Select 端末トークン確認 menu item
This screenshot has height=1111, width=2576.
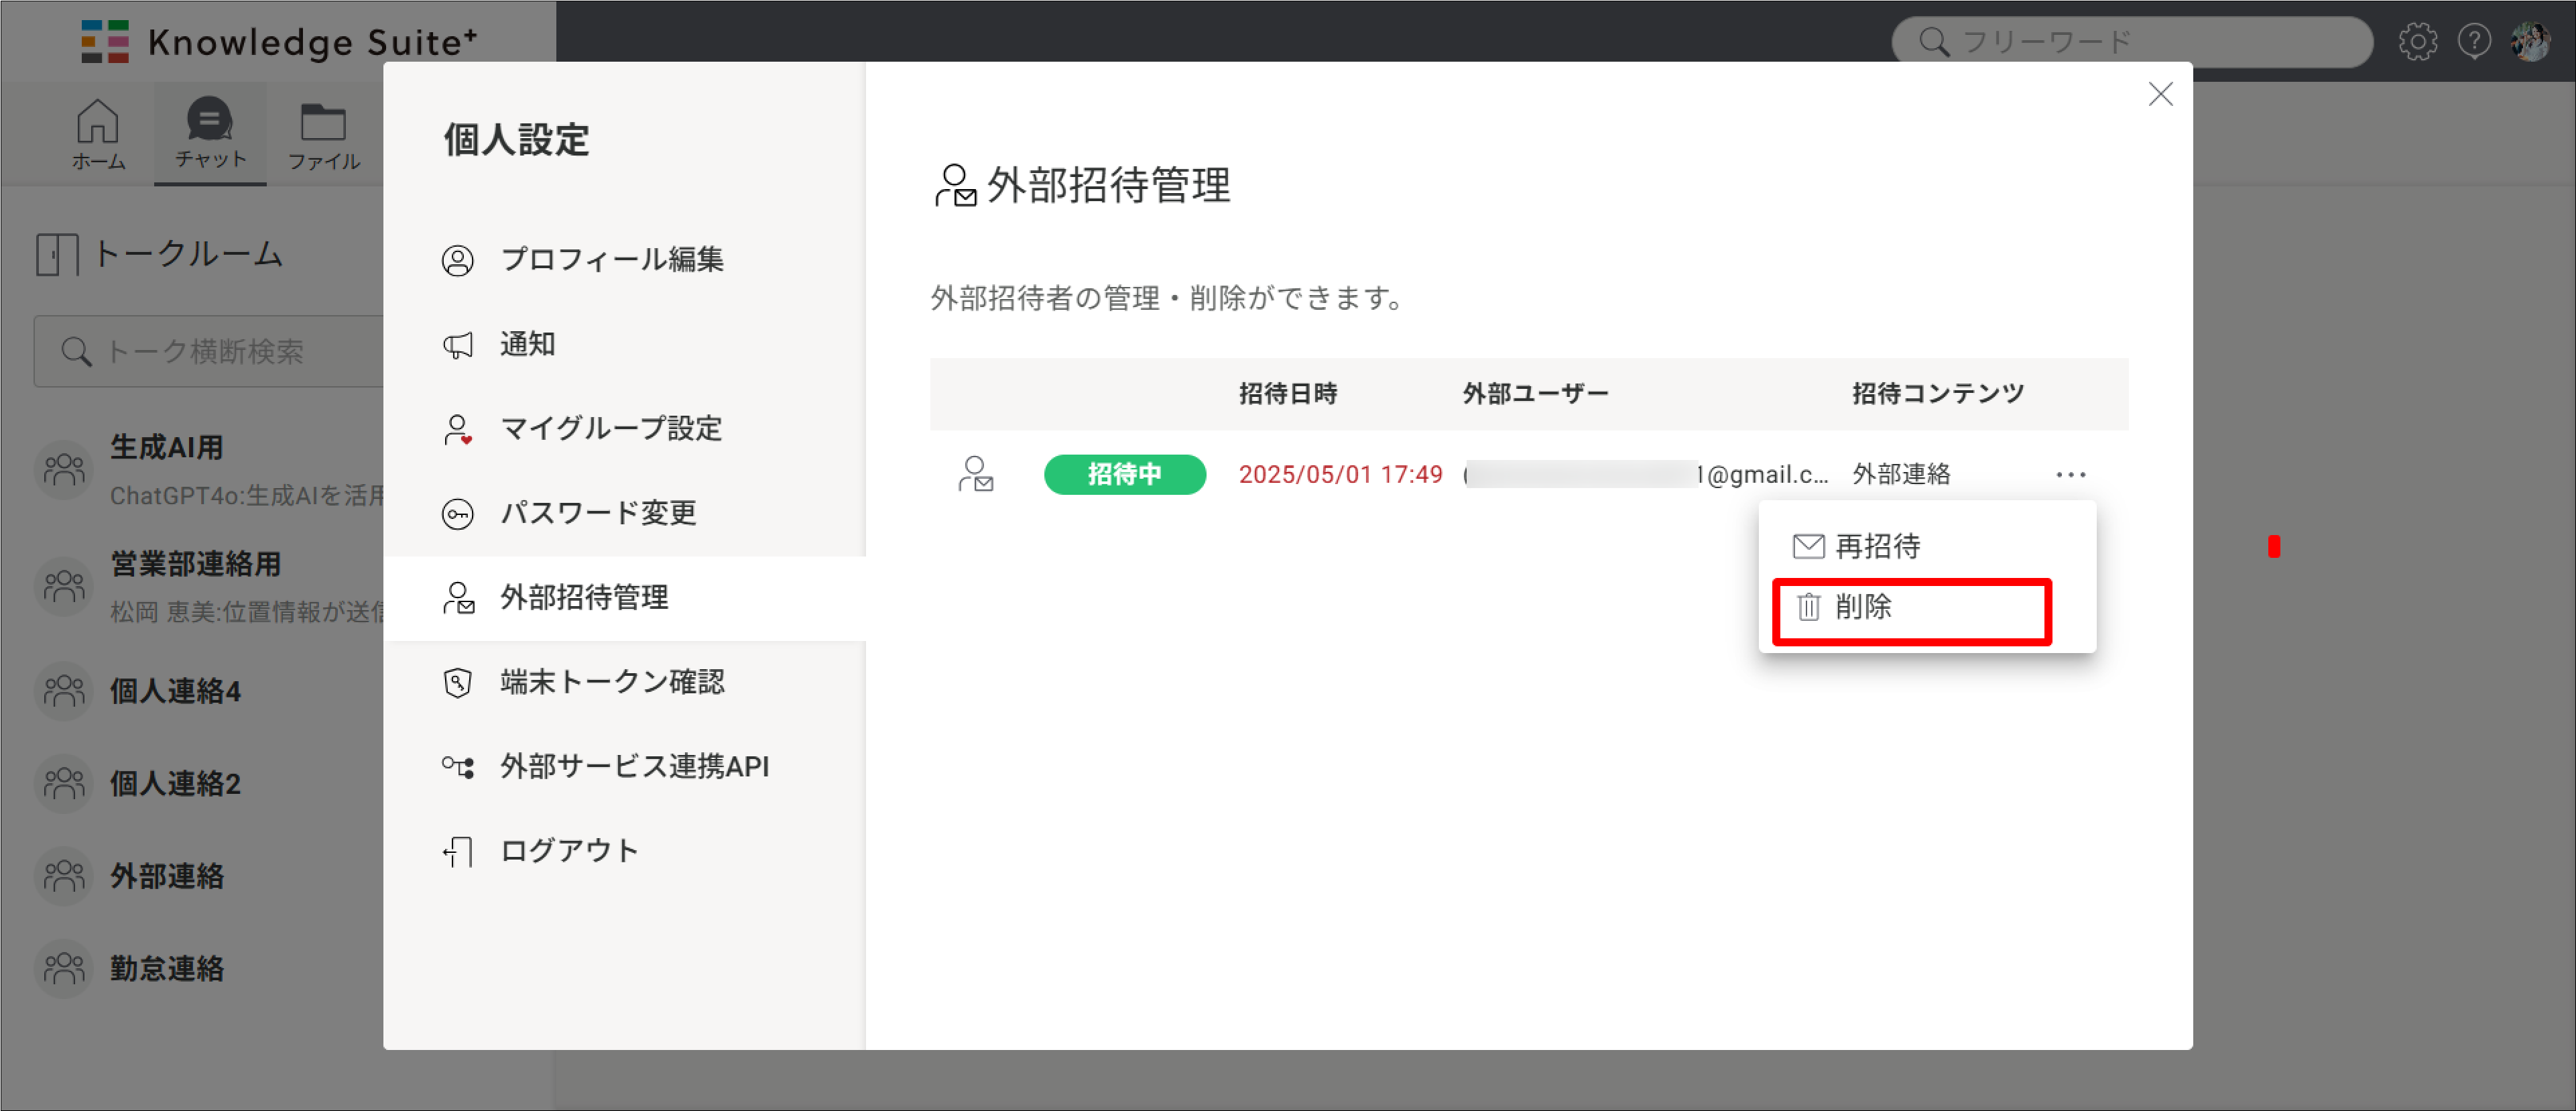624,682
